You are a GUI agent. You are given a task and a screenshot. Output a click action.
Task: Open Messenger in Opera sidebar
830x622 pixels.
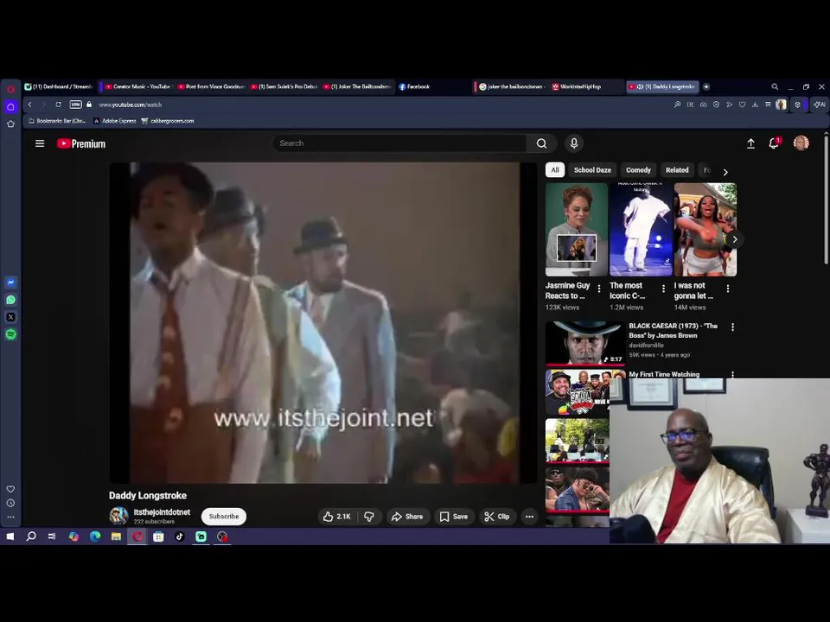[x=10, y=282]
